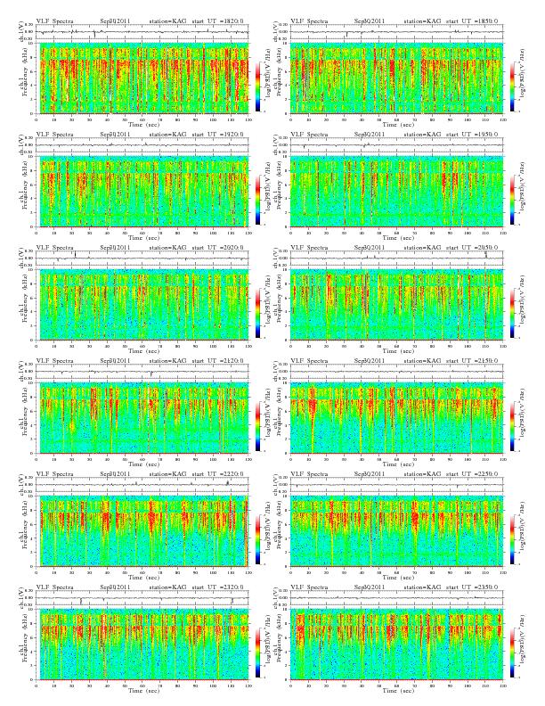This screenshot has width=545, height=706.
Task: Click the ch.1 voltage waveform strip above the 2220:0 spectrogram
Action: (x=142, y=485)
